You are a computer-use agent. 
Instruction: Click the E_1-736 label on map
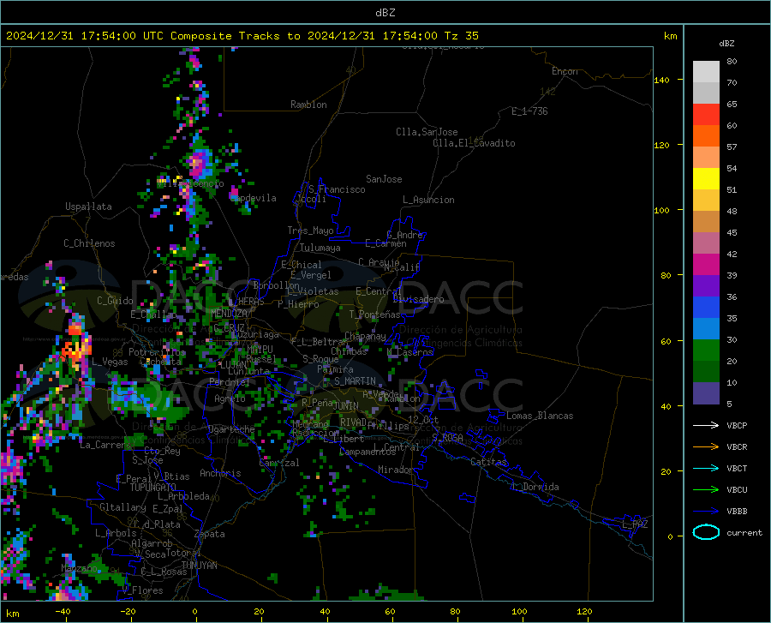[x=529, y=111]
